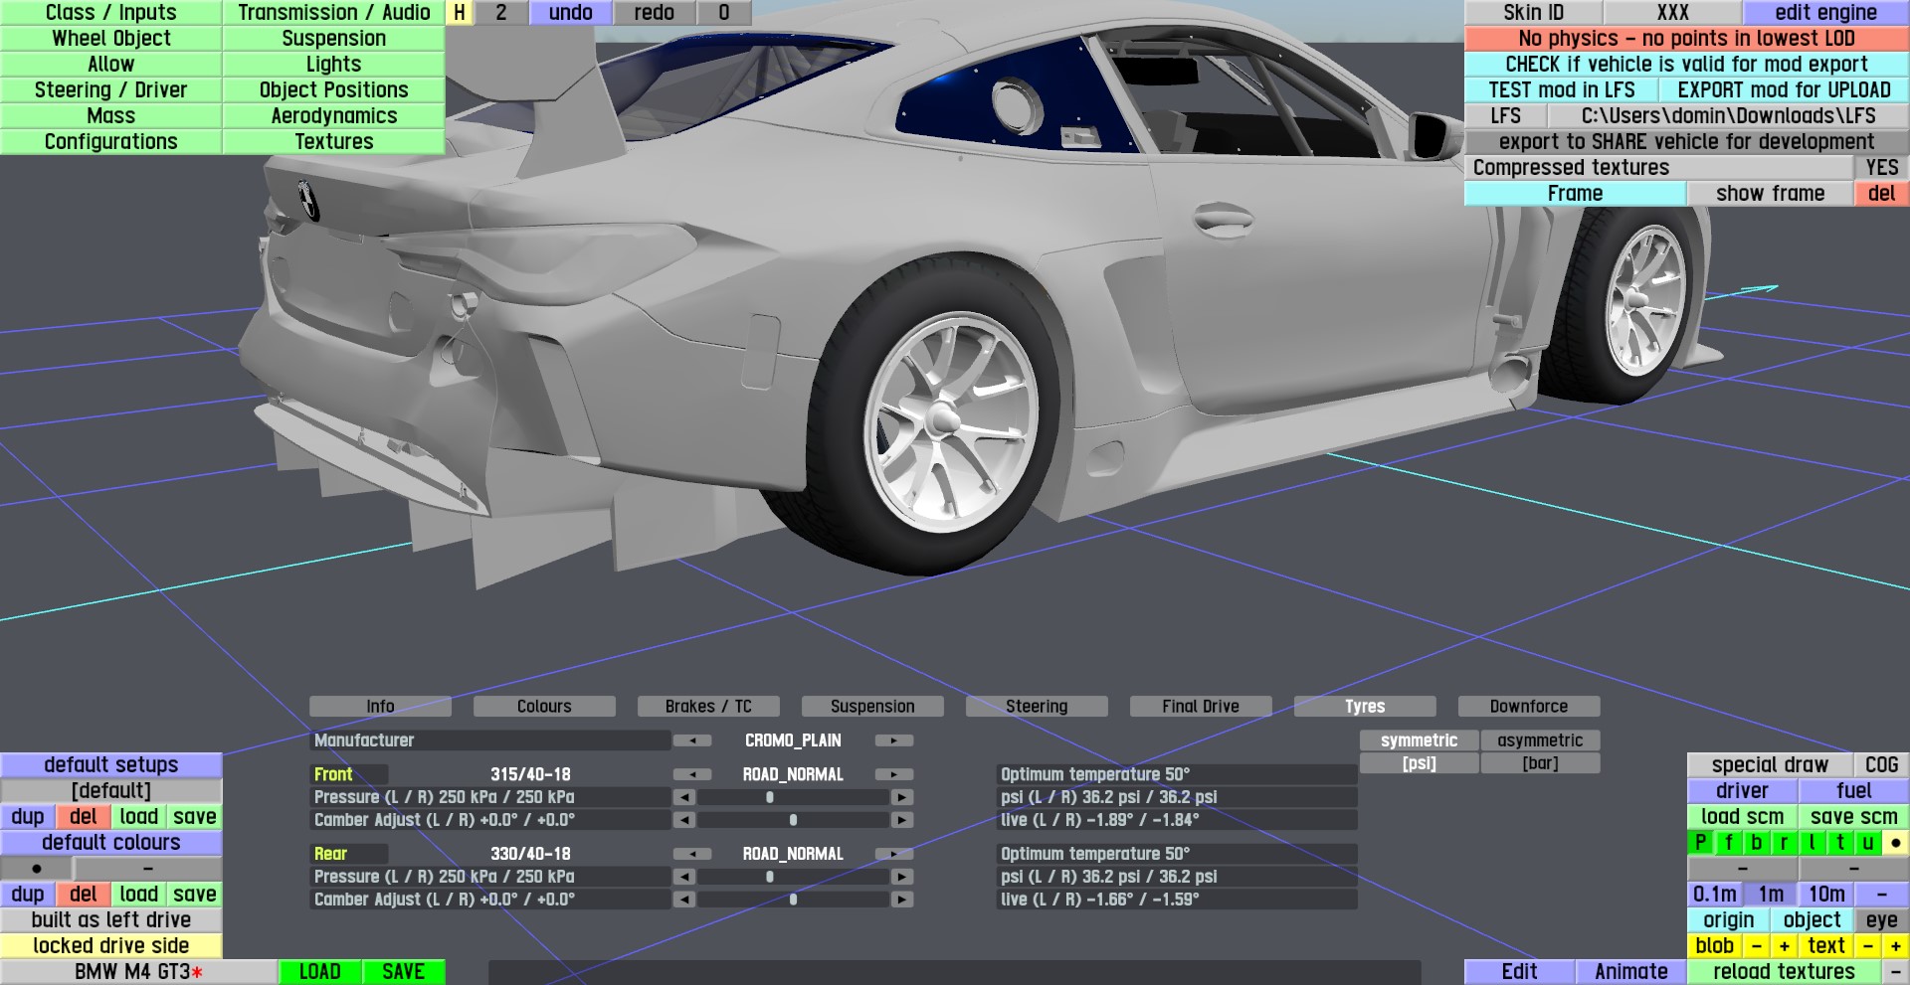Select next tyre manufacturer after CROMO_PLAIN
Viewport: 1910px width, 985px height.
[894, 740]
